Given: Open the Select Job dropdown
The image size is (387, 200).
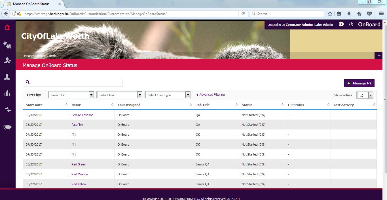Looking at the screenshot, I should click(71, 95).
